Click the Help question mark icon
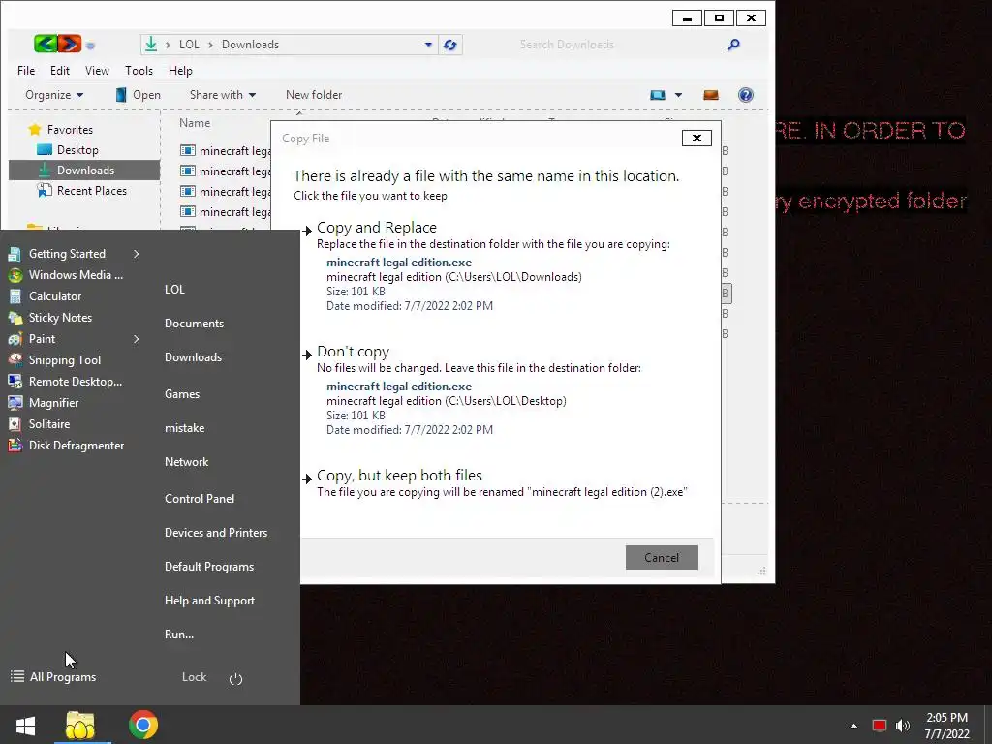The width and height of the screenshot is (992, 744). click(745, 95)
